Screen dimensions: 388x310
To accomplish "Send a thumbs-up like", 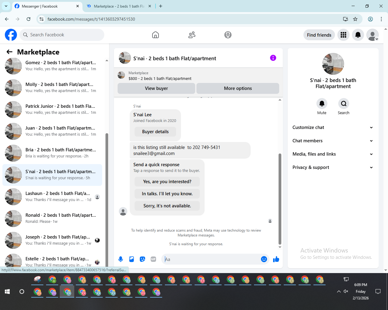I will point(276,259).
